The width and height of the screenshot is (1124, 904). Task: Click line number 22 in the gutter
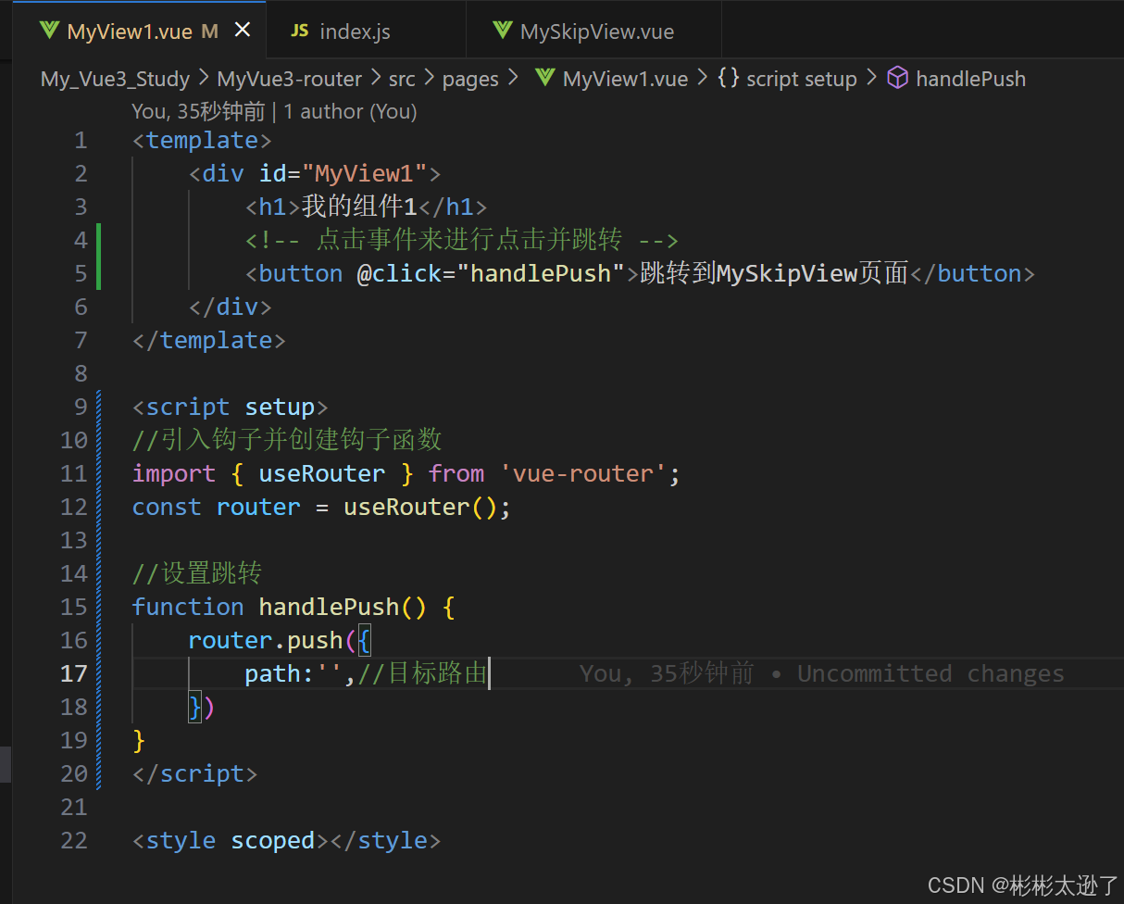click(x=74, y=840)
